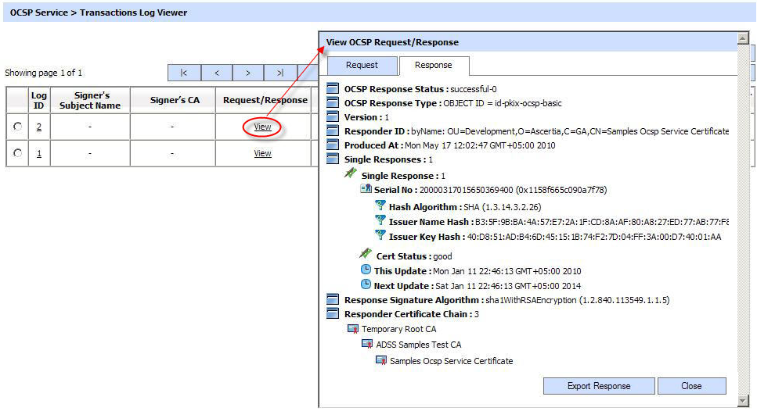Click the This Update clock icon
The image size is (757, 411).
pyautogui.click(x=366, y=270)
